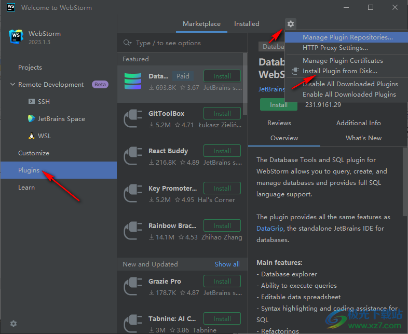Click the search magnifier icon

tap(127, 43)
